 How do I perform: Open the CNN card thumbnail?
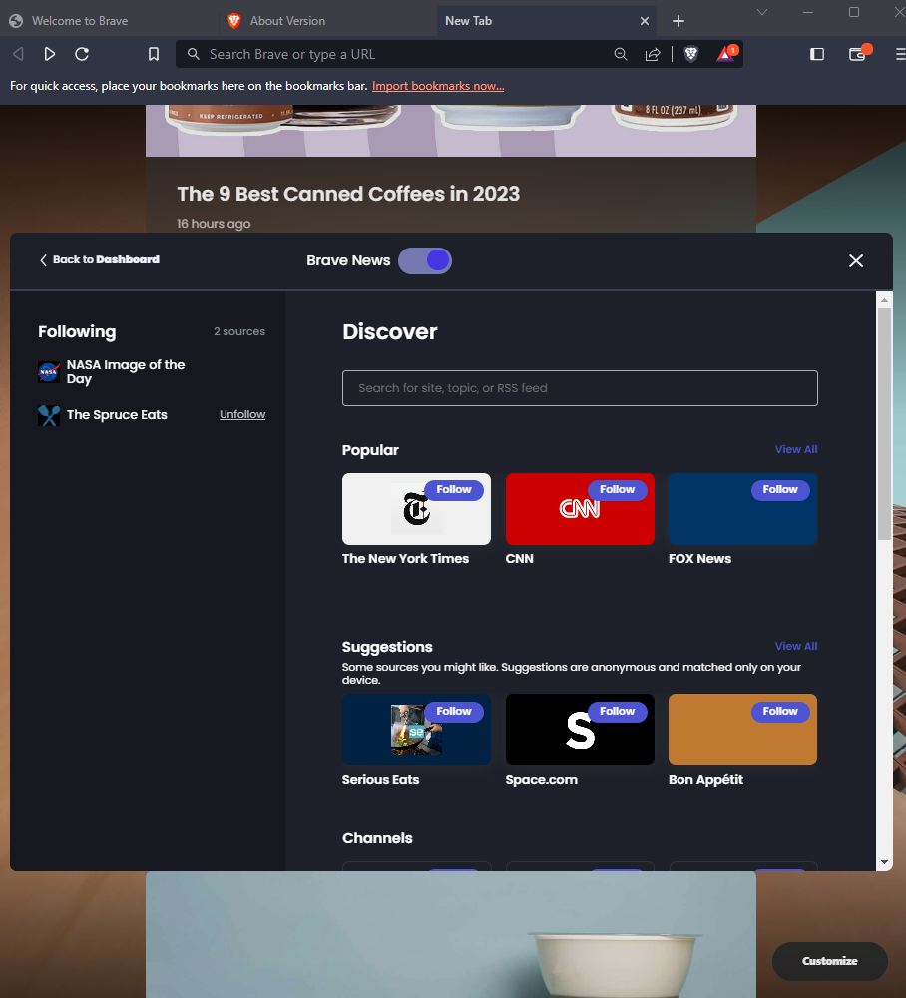point(580,509)
